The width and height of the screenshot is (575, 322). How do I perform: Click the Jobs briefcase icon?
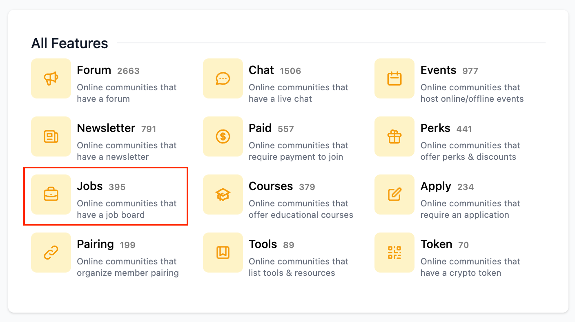tap(51, 195)
